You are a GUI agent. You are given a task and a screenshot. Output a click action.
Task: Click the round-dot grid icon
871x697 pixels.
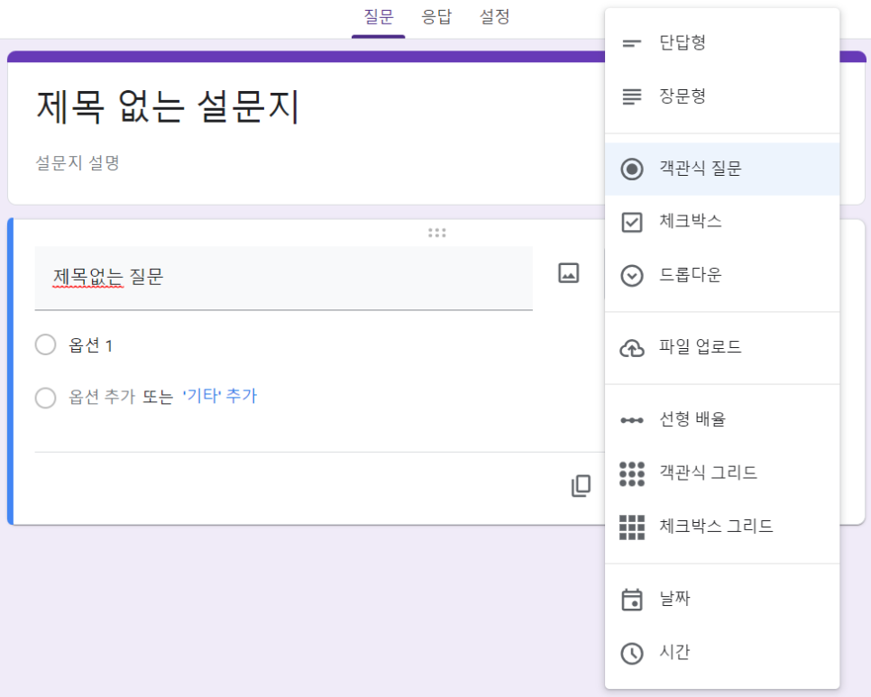click(x=631, y=473)
